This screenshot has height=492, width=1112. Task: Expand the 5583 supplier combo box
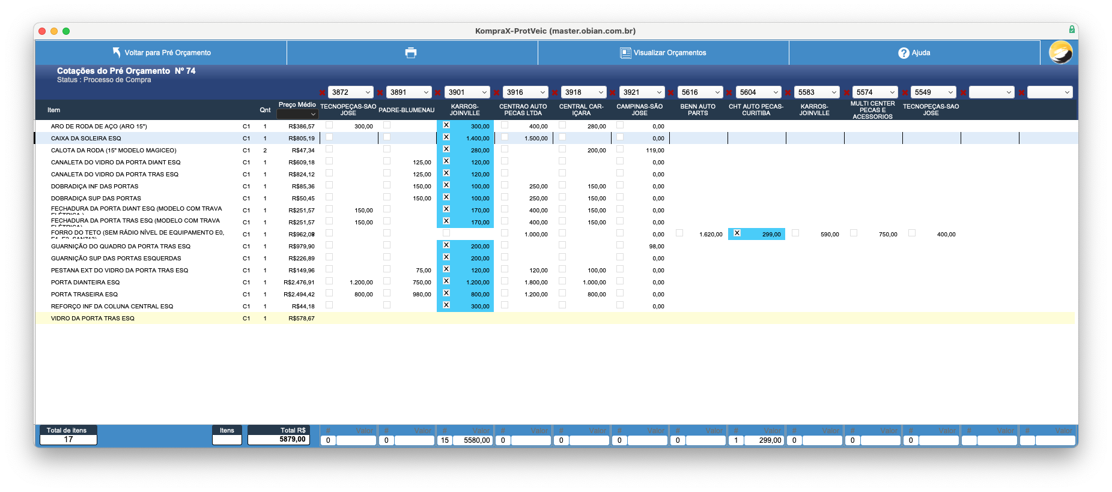click(x=817, y=92)
